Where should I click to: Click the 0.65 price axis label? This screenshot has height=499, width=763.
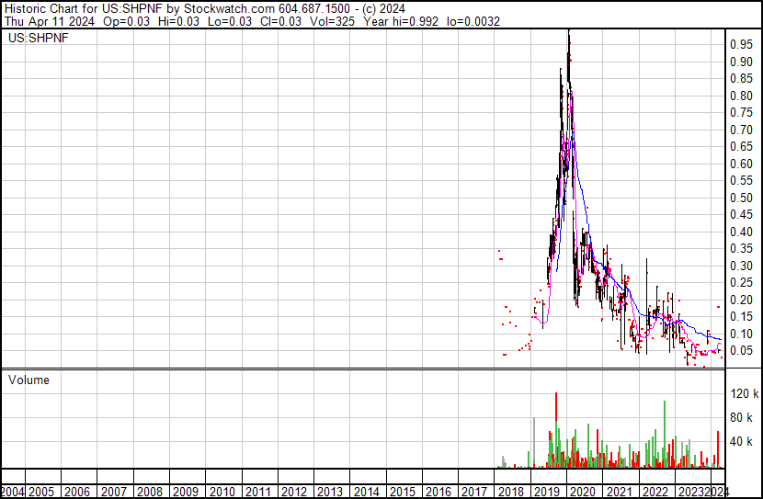(741, 147)
